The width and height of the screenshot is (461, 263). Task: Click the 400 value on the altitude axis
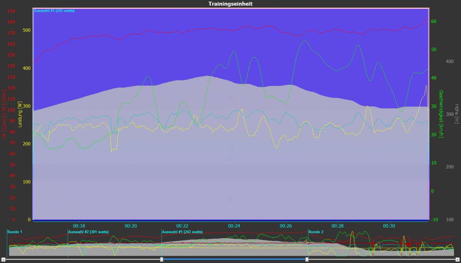[x=449, y=61]
